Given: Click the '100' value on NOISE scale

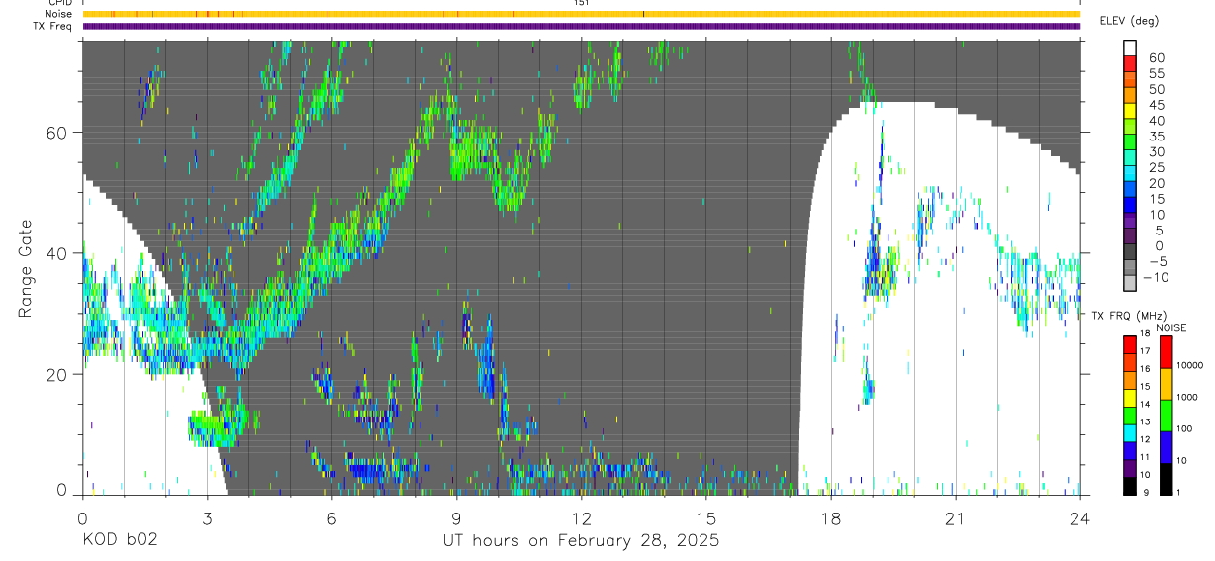Looking at the screenshot, I should tap(1184, 428).
